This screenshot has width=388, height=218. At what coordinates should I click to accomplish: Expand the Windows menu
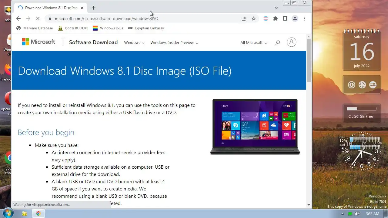pos(134,43)
